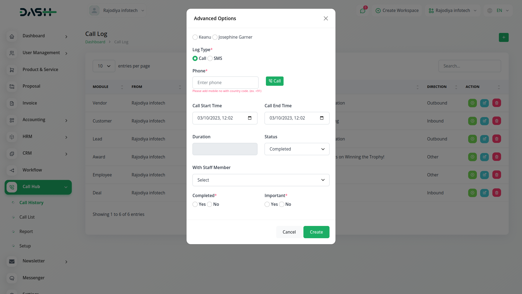Open the With Staff Member dropdown
The image size is (522, 294).
click(261, 180)
